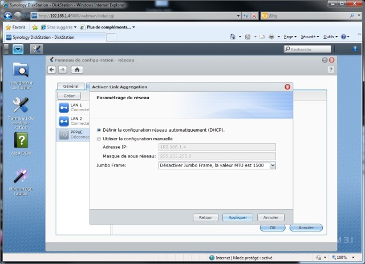365x264 pixels.
Task: Open the Bing search provider dropdown
Action: (359, 15)
